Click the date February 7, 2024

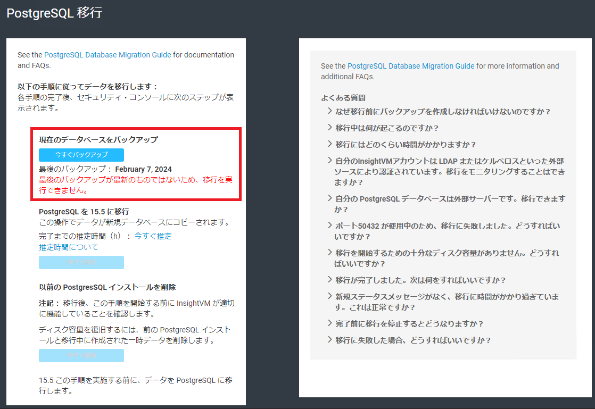(144, 169)
